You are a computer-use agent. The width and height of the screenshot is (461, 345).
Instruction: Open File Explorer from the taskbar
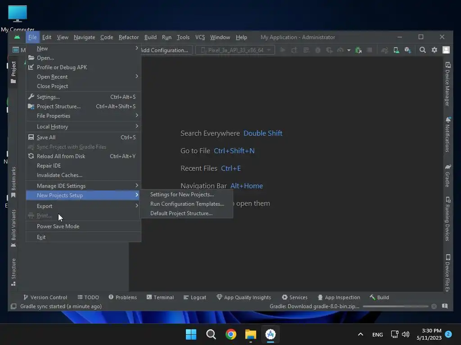click(x=251, y=334)
